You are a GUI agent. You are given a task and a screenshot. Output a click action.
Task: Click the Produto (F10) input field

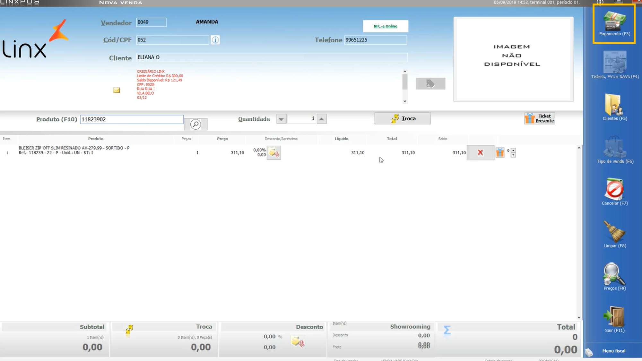(132, 119)
